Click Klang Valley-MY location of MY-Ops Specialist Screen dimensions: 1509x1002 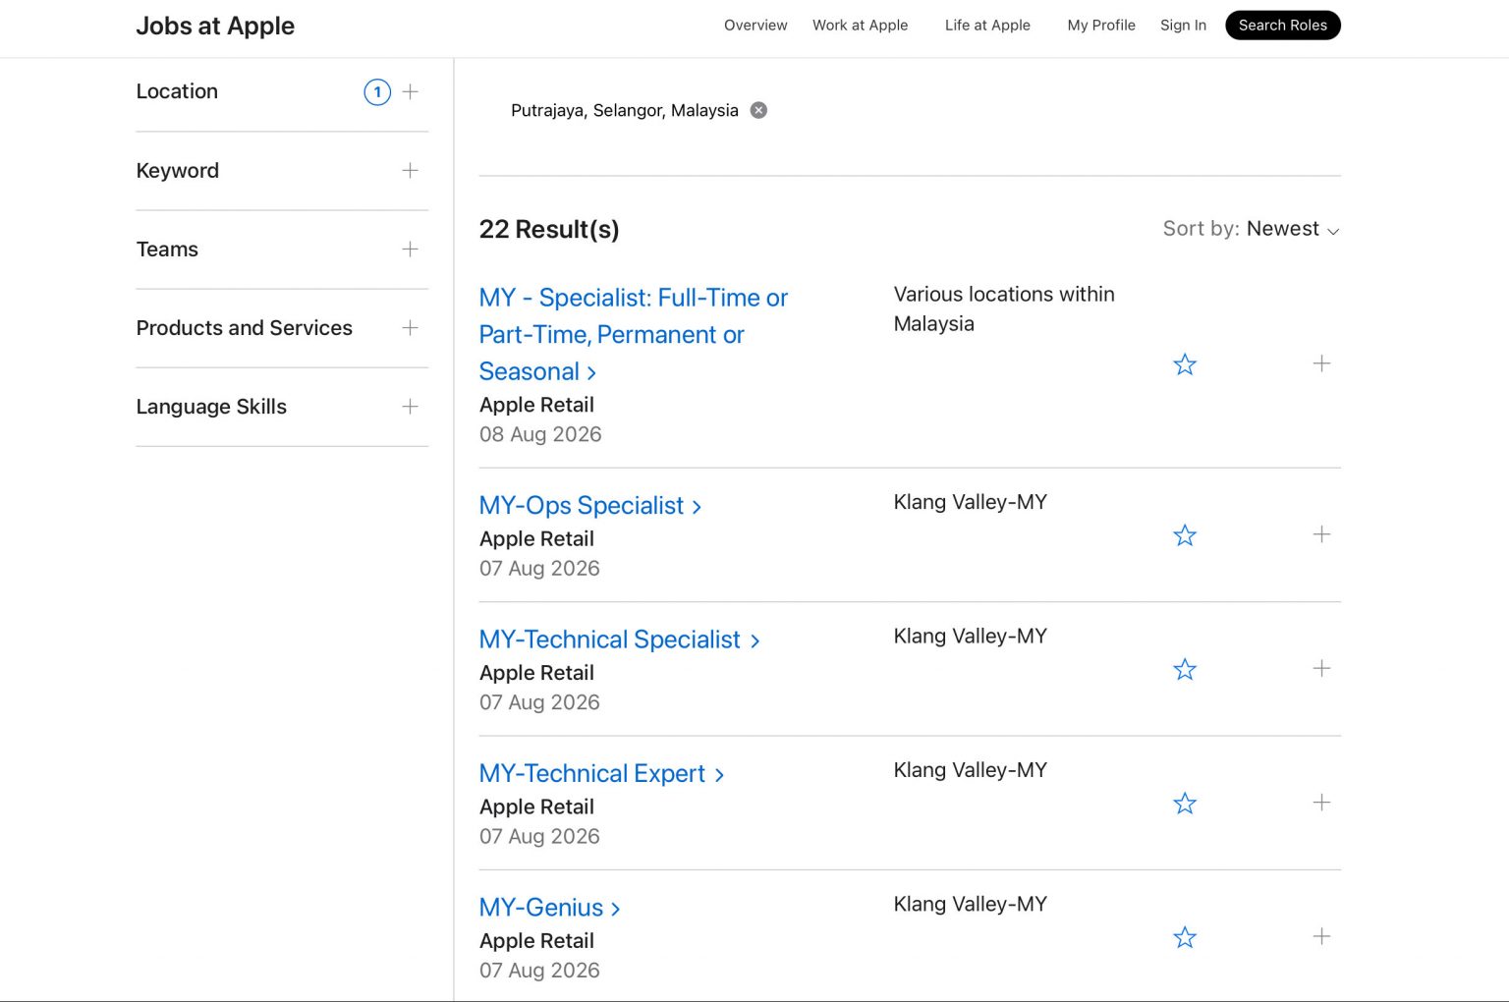(971, 502)
